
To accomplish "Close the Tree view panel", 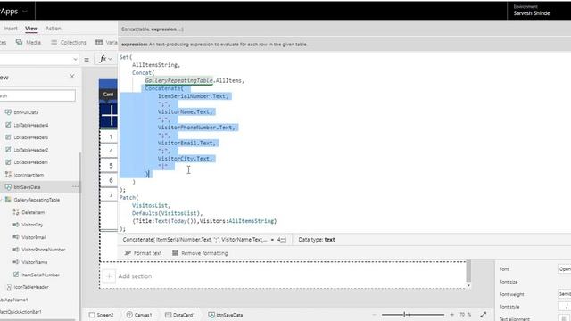I will 72,76.
